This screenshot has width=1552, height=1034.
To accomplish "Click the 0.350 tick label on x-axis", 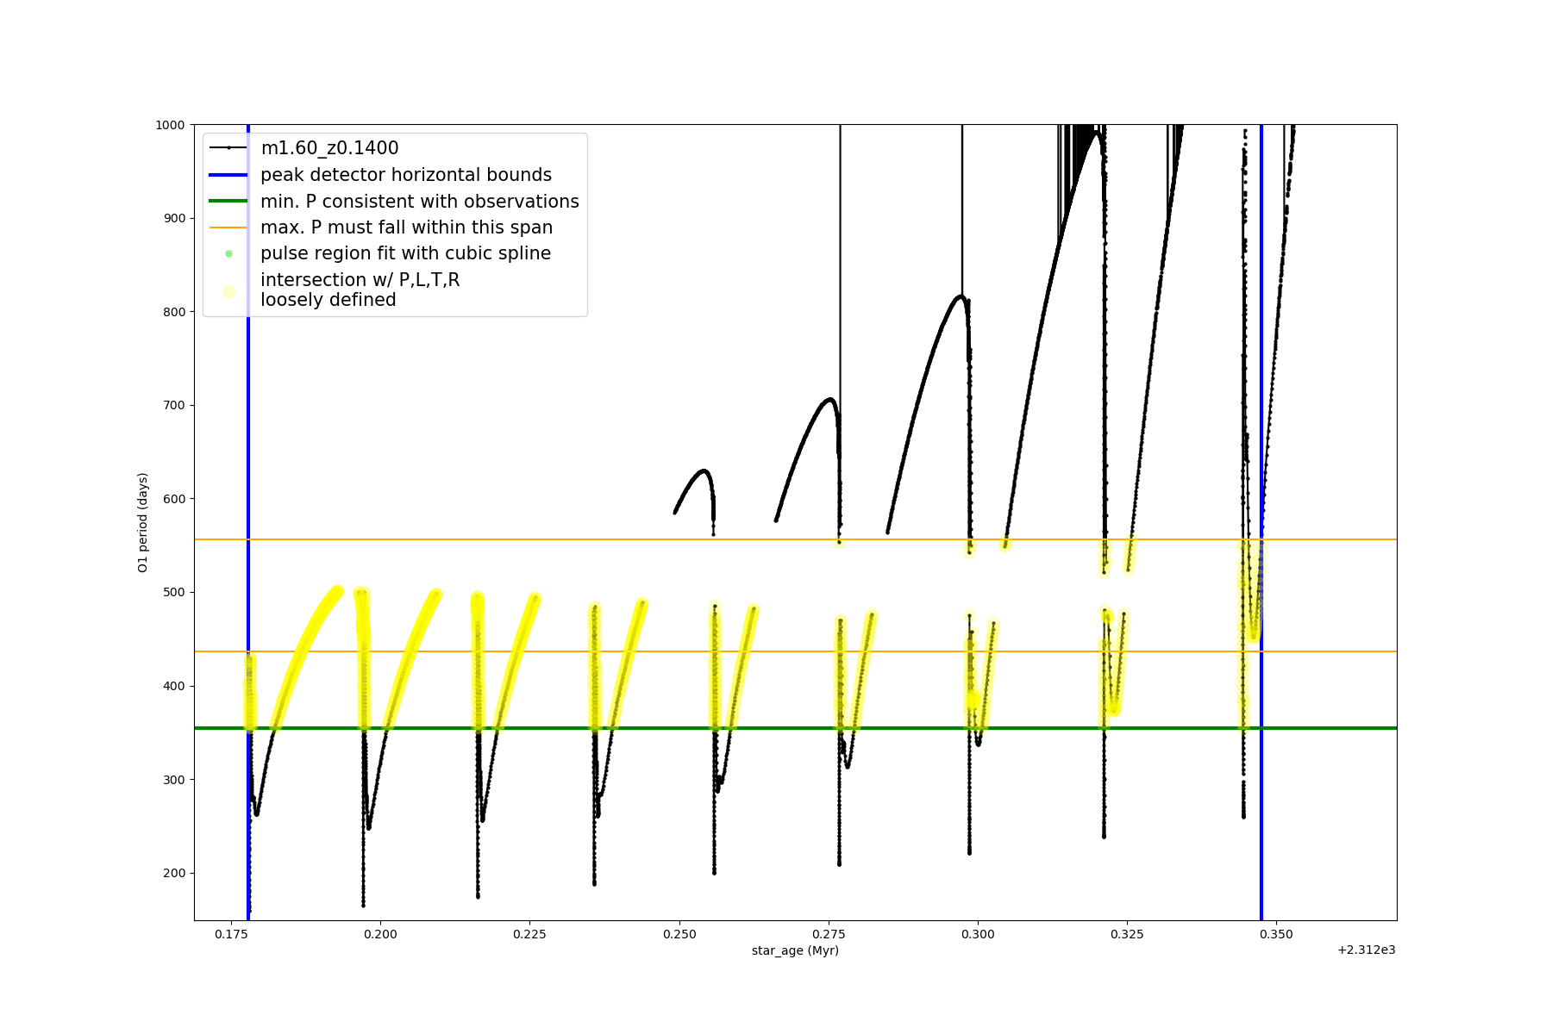I will tap(1276, 934).
